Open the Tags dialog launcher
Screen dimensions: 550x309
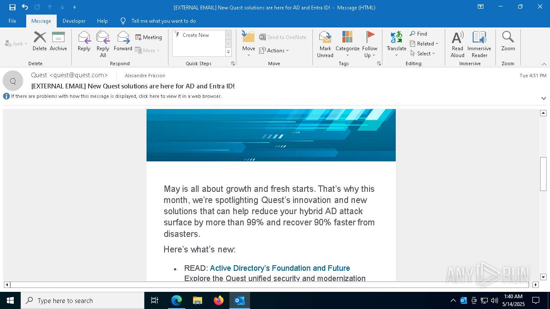click(379, 64)
